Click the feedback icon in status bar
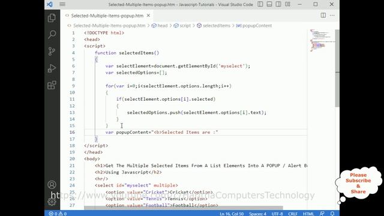 [x=322, y=214]
